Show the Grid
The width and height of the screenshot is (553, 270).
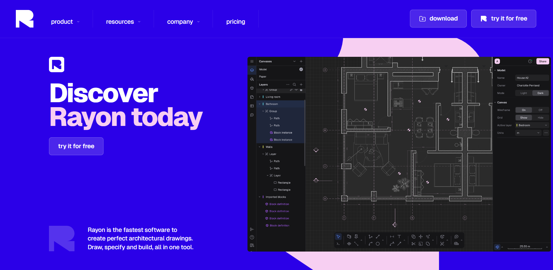[x=524, y=118]
